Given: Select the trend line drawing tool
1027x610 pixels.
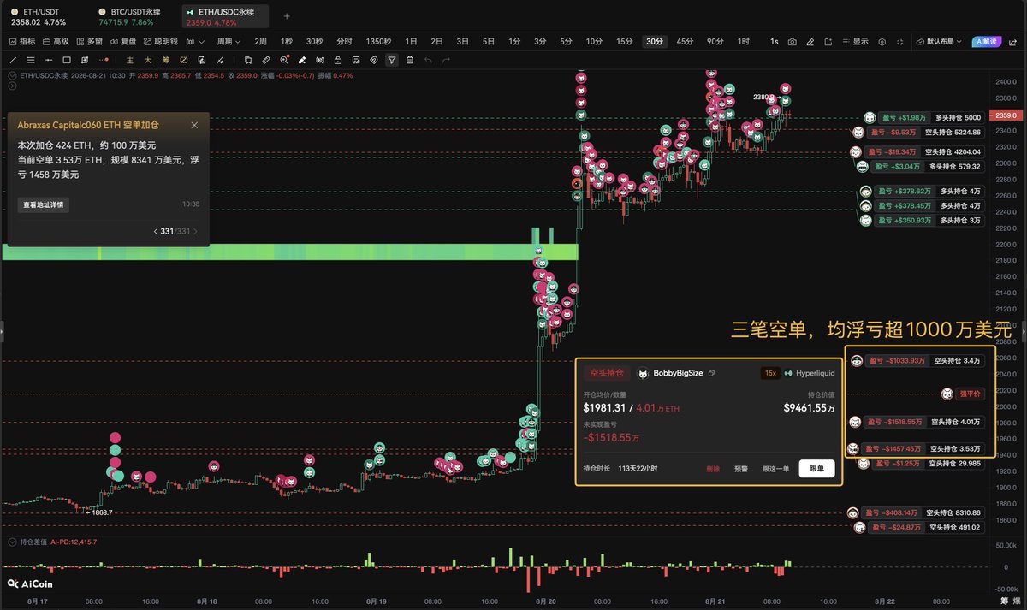Looking at the screenshot, I should [x=12, y=60].
